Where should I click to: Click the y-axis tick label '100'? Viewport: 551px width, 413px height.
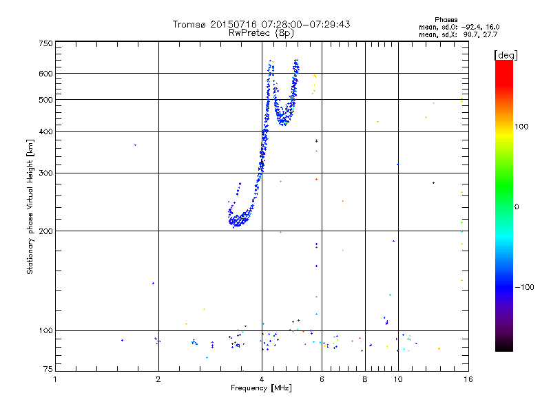[x=45, y=330]
